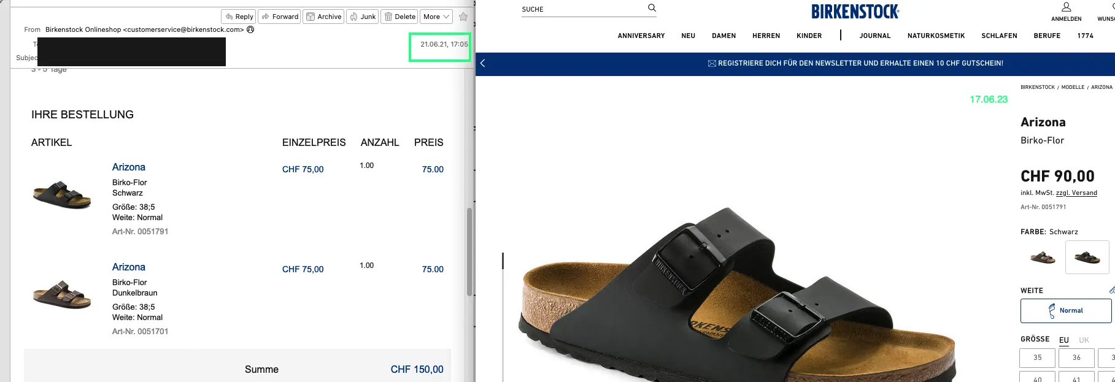Screen dimensions: 1115x382
Task: Choose size 40
Action: 1037,377
